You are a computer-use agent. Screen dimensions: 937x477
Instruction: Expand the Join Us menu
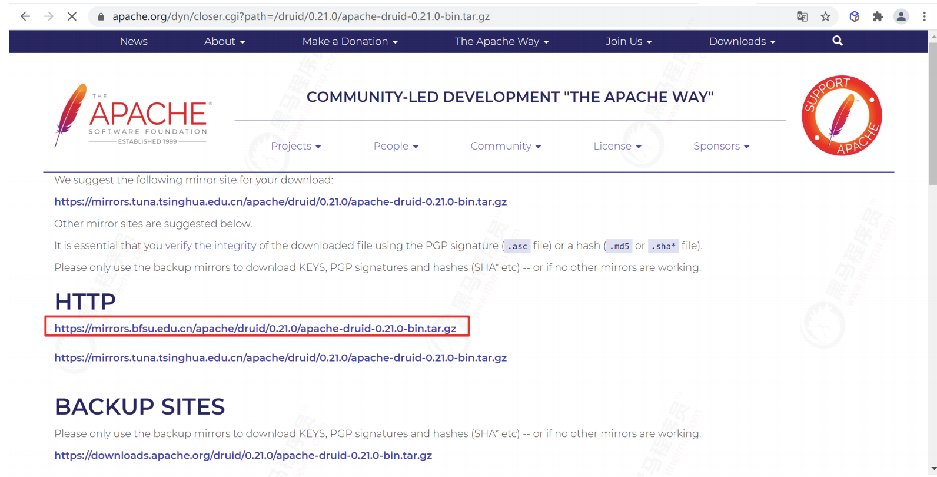(x=629, y=41)
